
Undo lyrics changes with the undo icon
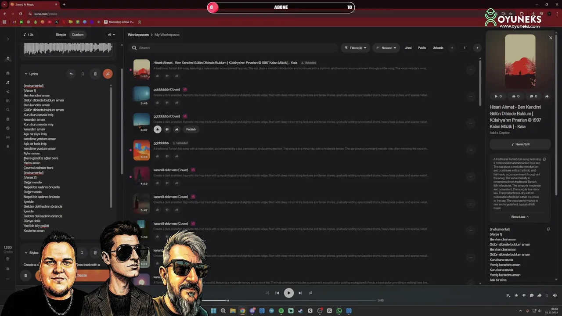point(71,74)
